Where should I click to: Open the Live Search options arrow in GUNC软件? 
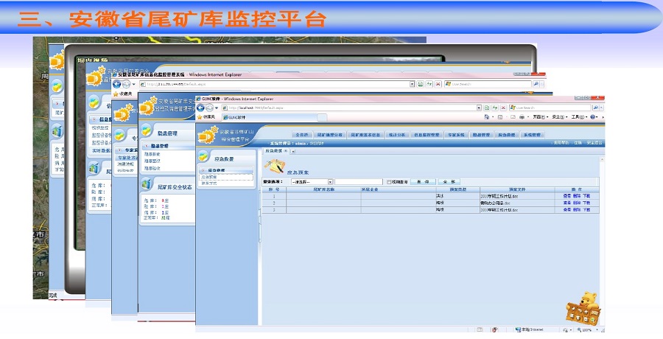[602, 108]
